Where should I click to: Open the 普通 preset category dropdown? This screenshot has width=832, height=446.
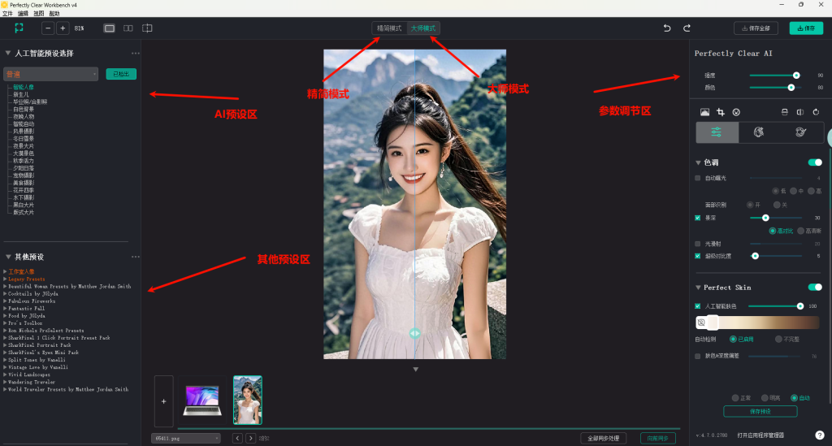[50, 74]
